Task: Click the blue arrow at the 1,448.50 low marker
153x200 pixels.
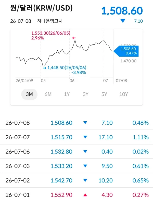Action: click(x=44, y=68)
